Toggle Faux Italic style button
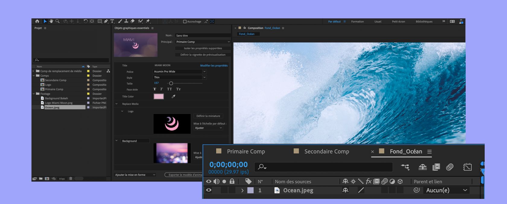This screenshot has height=204, width=507. 161,89
